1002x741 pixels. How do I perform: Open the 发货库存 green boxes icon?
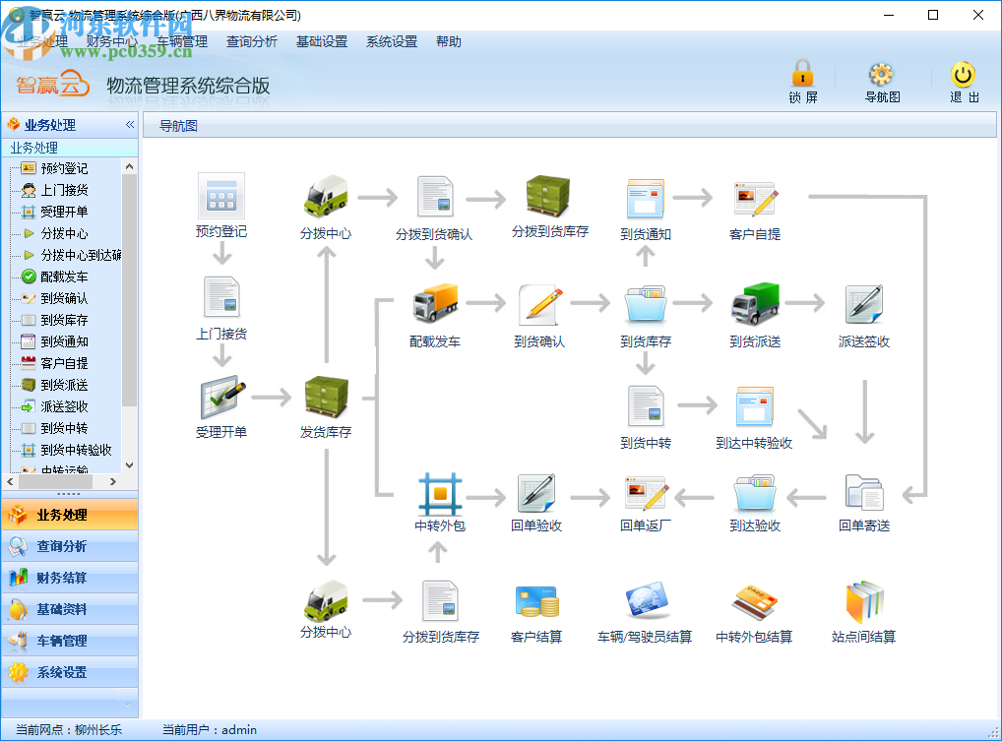tap(326, 398)
